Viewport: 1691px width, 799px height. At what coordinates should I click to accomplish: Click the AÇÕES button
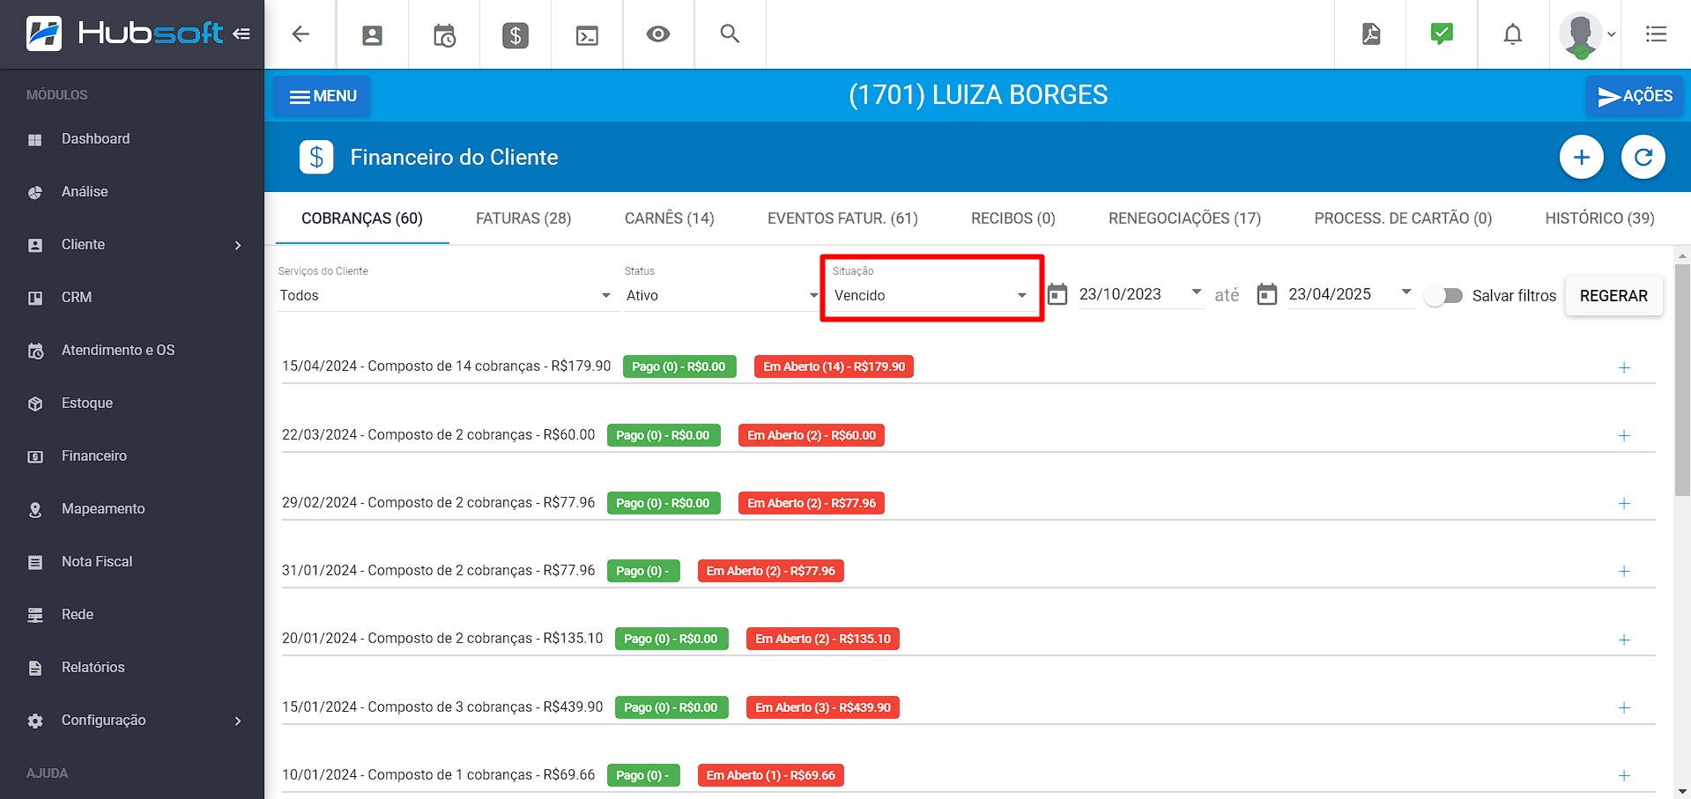pos(1635,96)
